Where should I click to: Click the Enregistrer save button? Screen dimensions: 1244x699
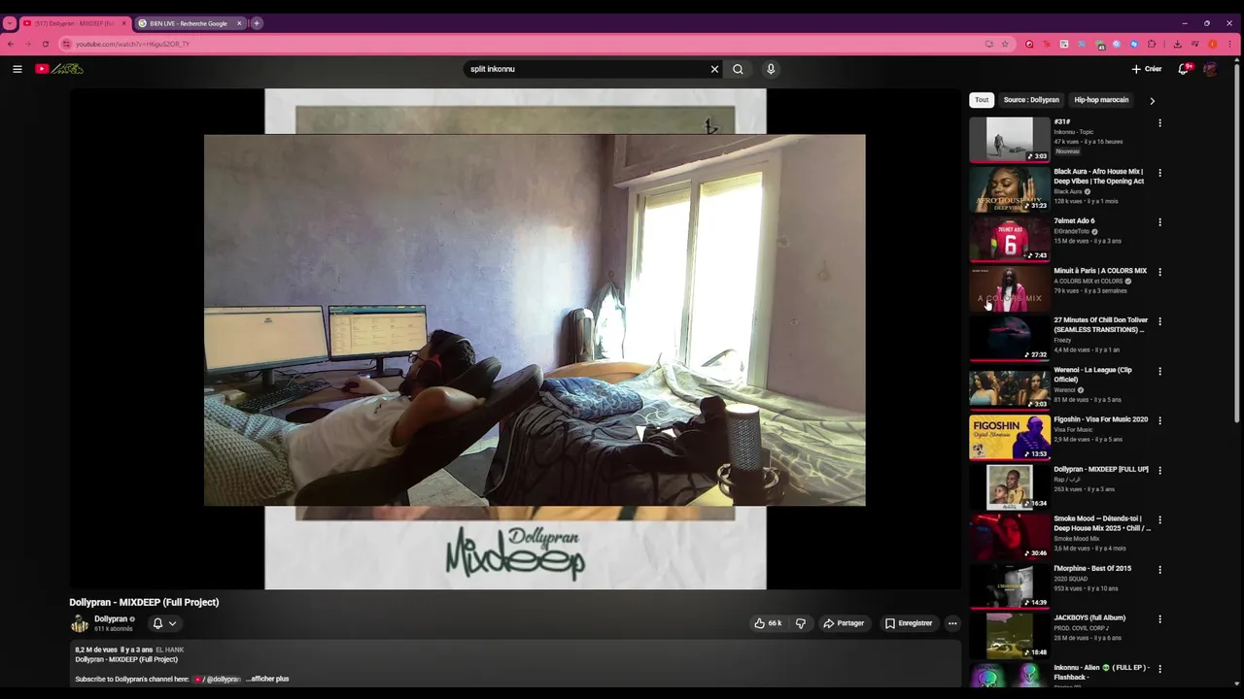(x=909, y=623)
